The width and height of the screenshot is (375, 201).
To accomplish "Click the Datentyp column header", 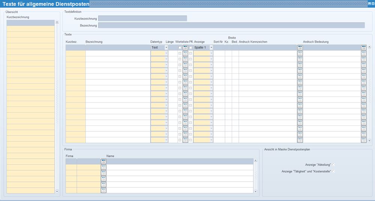I will [x=156, y=42].
